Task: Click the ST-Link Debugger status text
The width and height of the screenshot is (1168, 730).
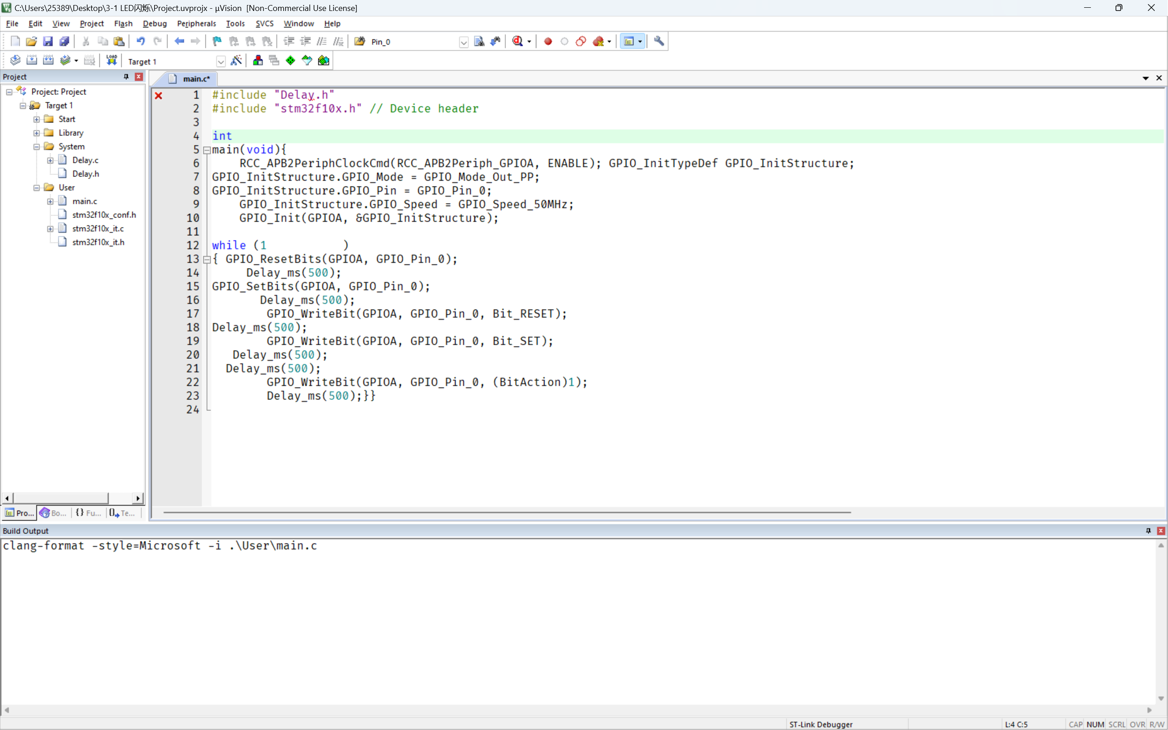Action: (820, 724)
